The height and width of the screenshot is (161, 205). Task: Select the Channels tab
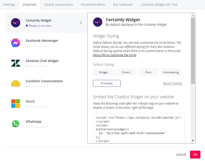29,5
